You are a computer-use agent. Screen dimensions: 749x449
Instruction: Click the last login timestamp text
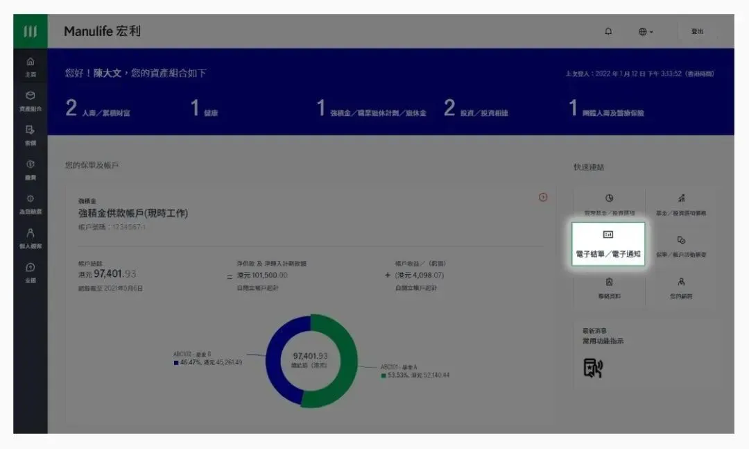click(x=639, y=74)
